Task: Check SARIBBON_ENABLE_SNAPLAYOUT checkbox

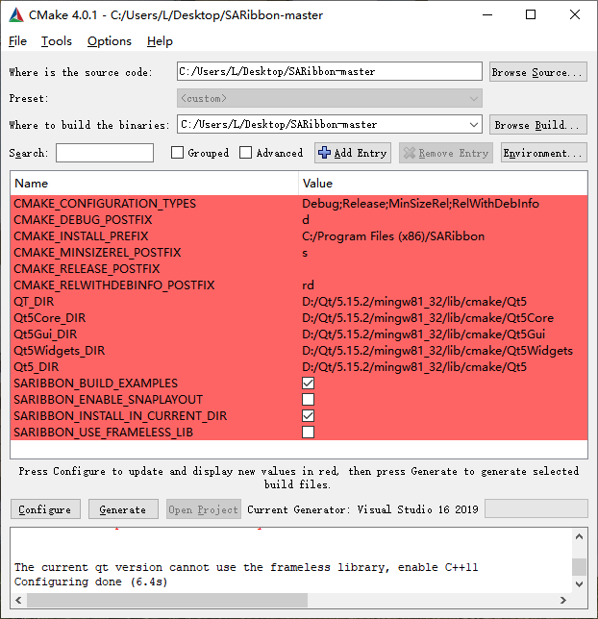Action: 308,400
